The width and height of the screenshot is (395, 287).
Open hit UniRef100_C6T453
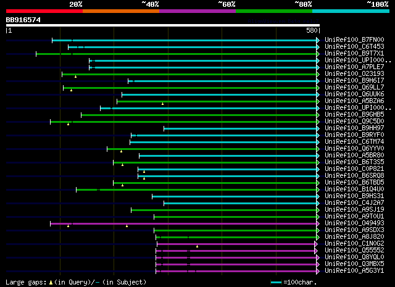(x=354, y=46)
